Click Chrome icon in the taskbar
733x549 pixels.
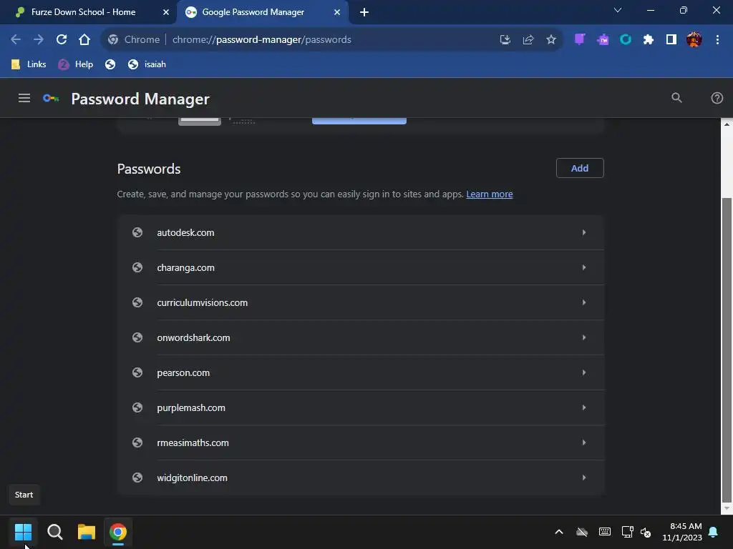click(118, 532)
